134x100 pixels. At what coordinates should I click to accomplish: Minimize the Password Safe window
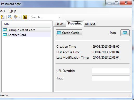109,3
